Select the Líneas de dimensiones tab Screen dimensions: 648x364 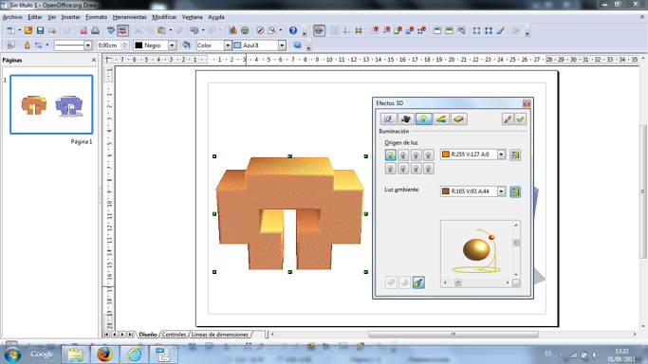(x=220, y=335)
